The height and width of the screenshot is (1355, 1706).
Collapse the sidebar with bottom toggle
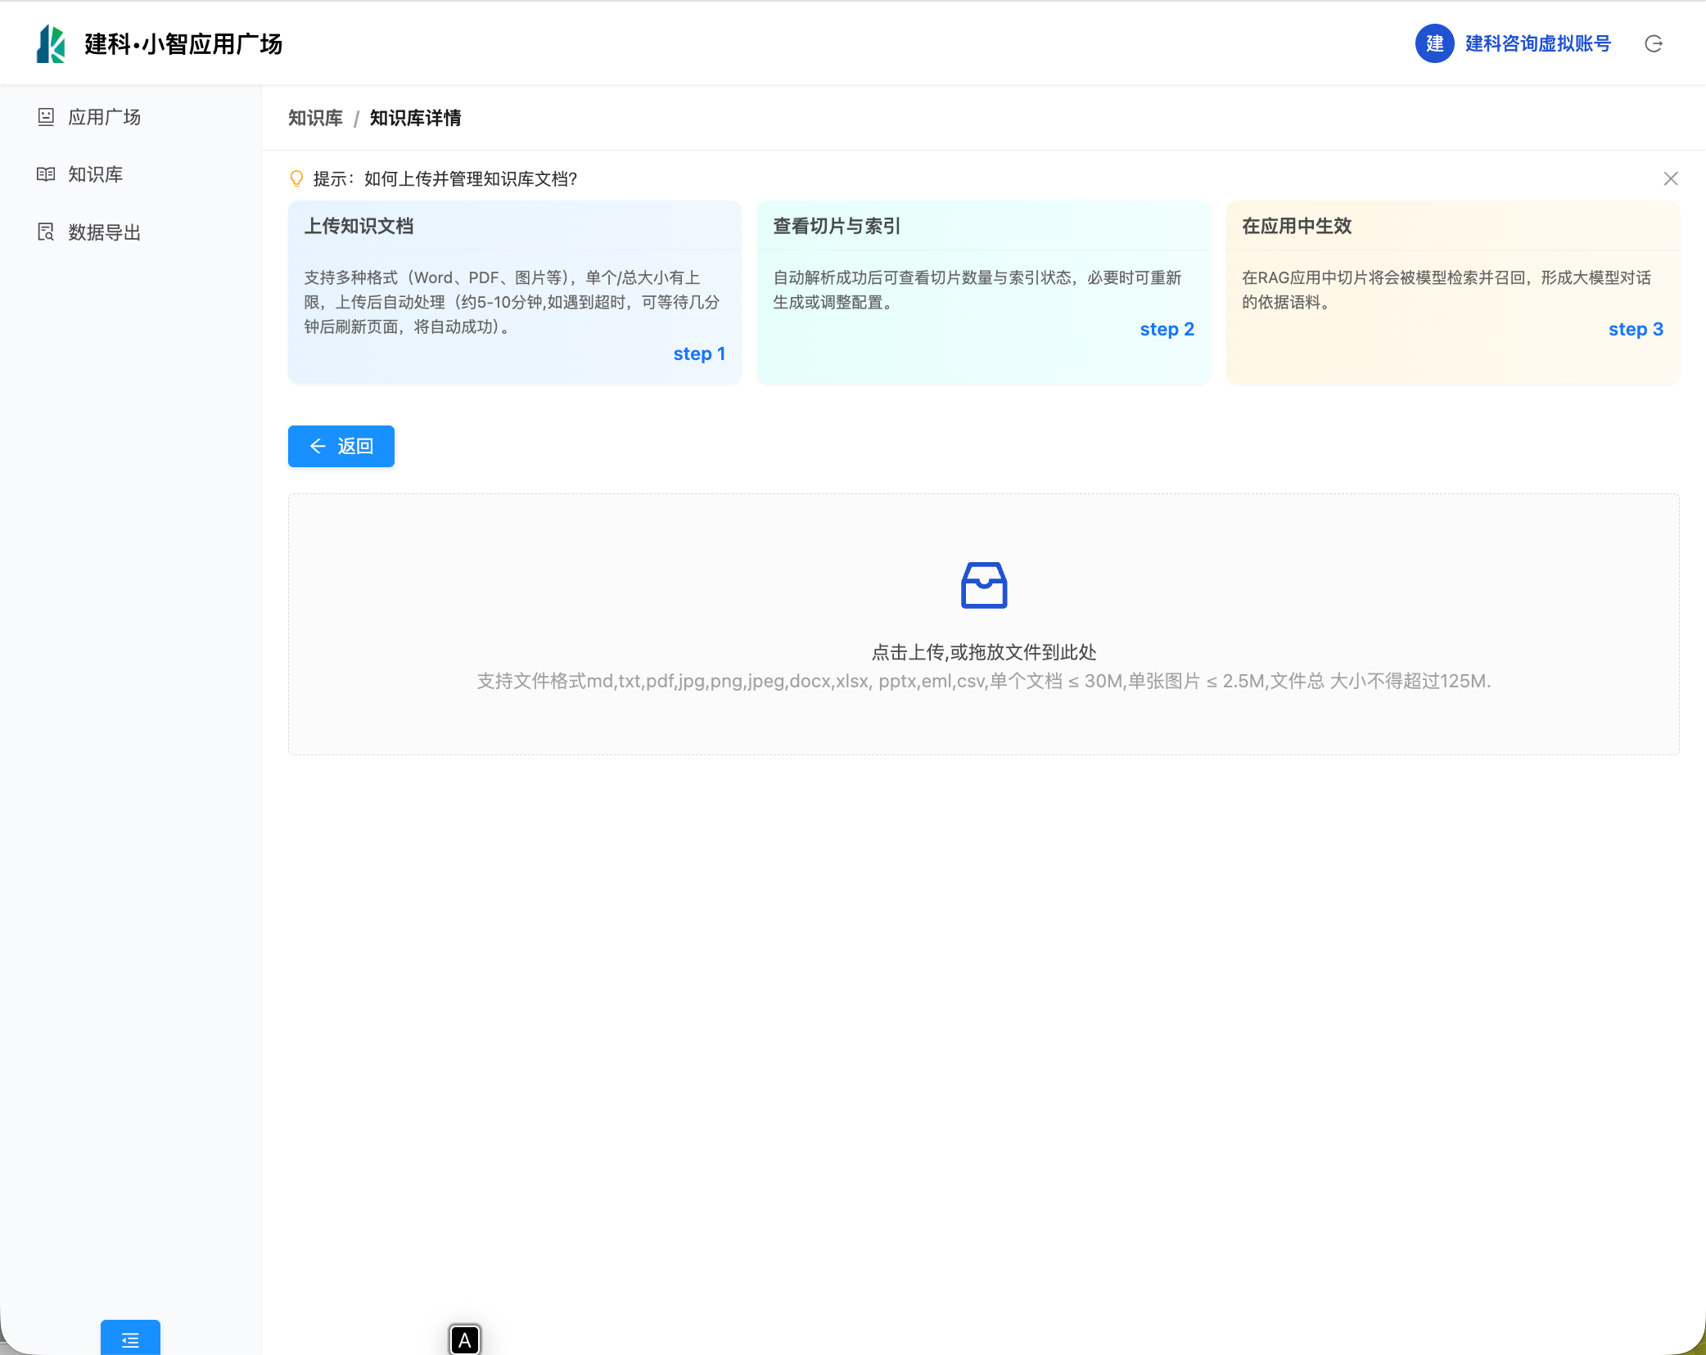(130, 1339)
